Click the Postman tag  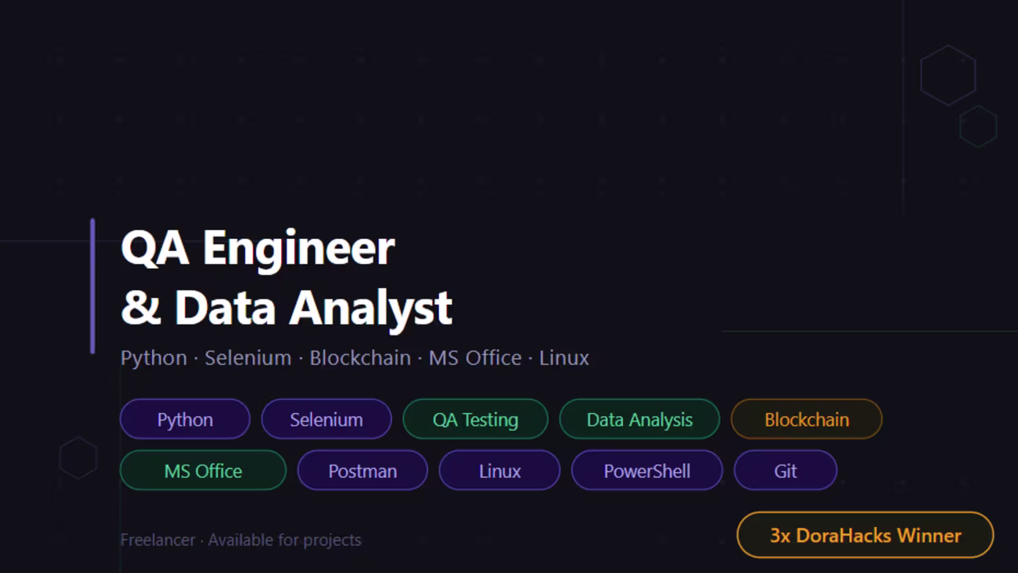point(362,470)
